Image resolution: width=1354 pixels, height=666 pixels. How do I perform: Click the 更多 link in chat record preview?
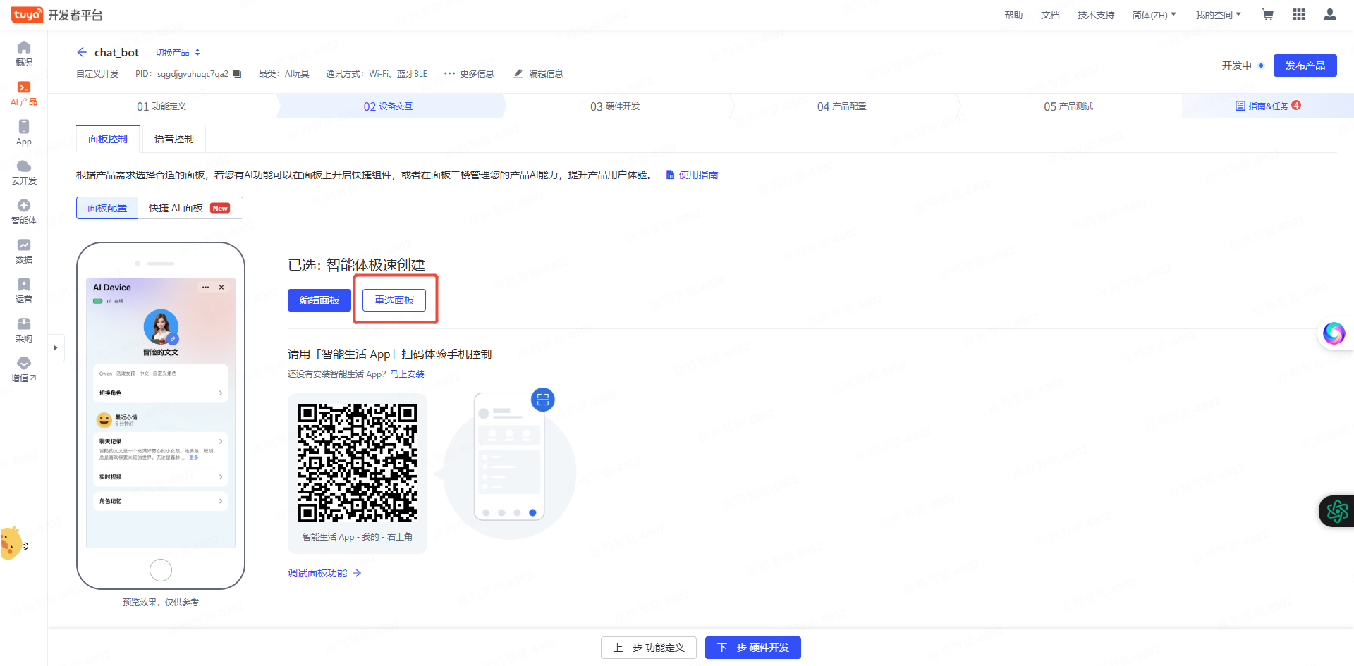[194, 457]
